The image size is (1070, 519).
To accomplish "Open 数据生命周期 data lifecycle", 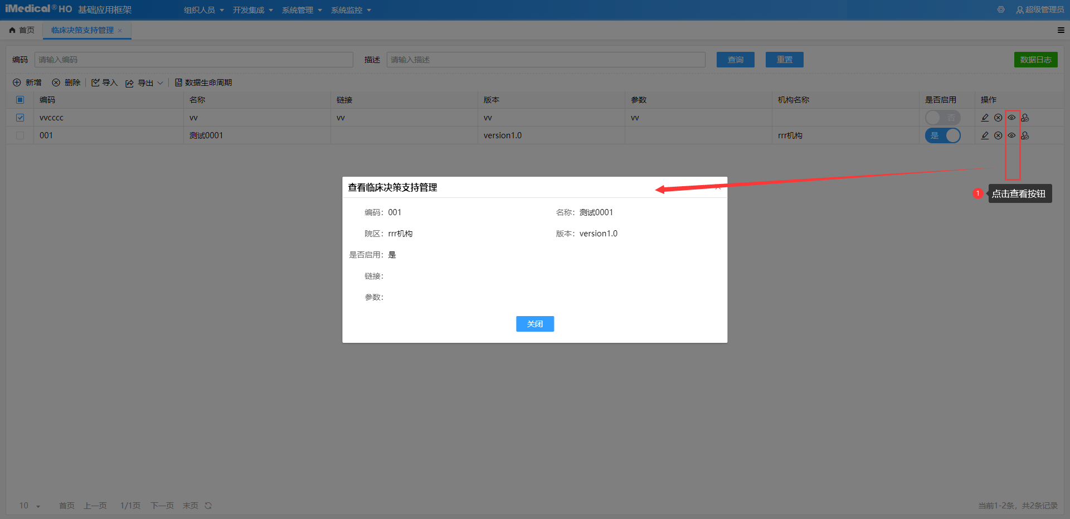I will 203,83.
